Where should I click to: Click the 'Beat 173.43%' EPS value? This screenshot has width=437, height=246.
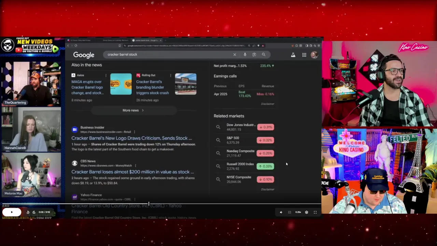[x=244, y=94]
